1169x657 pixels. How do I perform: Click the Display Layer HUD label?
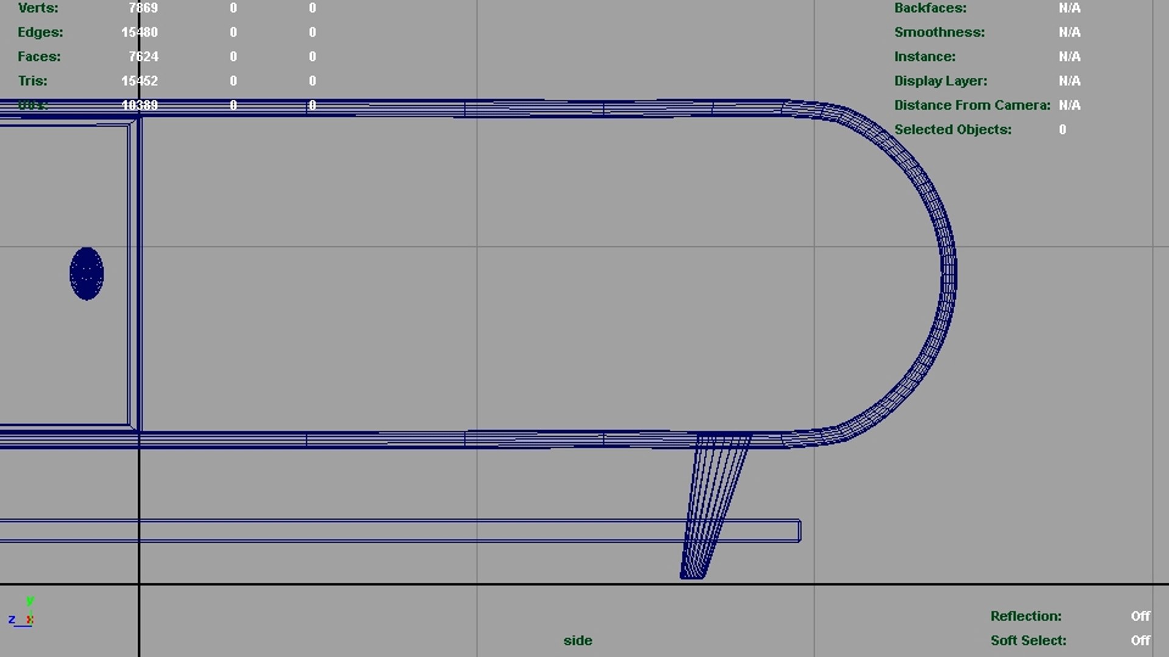[x=940, y=81]
